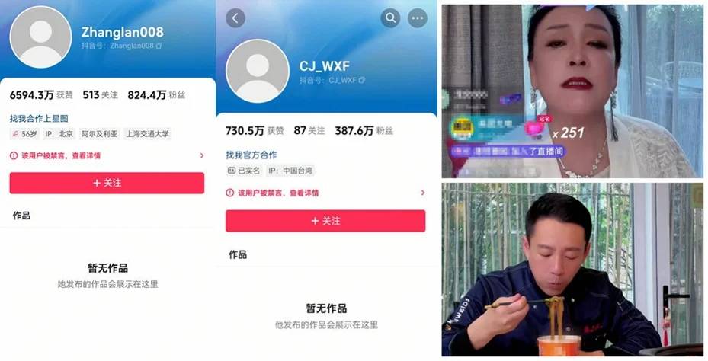Open Zhanglan008 gray avatar picture
The height and width of the screenshot is (361, 708).
coord(40,37)
